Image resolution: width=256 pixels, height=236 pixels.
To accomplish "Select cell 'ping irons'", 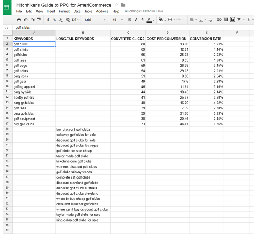I will point(34,76).
